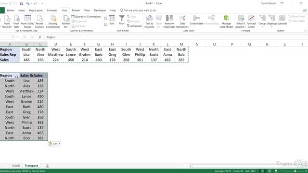This screenshot has height=173, width=308.
Task: Sort Z to A descending
Action: (x=105, y=25)
